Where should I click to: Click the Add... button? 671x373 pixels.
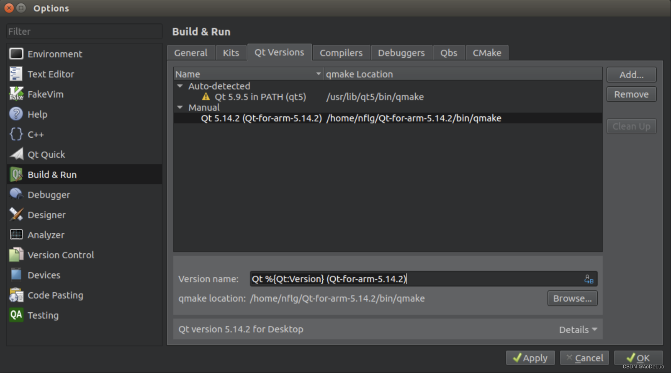point(631,75)
